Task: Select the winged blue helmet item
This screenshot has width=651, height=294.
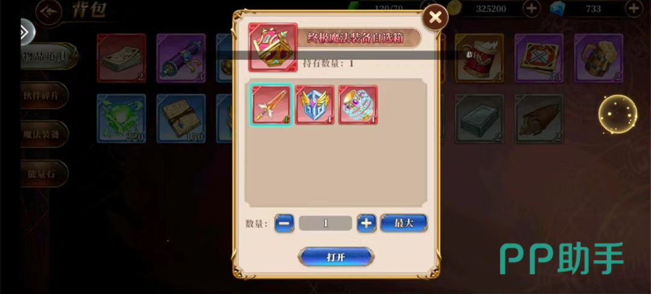Action: pos(314,105)
